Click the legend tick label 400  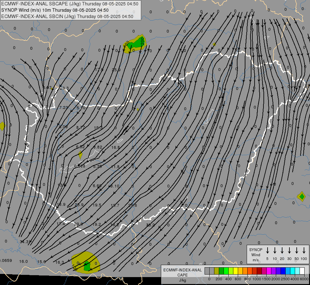click(x=228, y=279)
